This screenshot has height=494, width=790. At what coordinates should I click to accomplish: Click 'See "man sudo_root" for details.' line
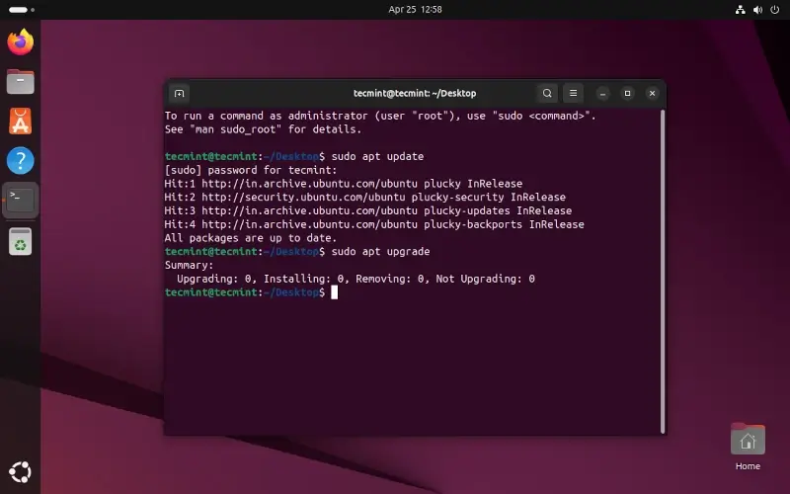coord(263,129)
